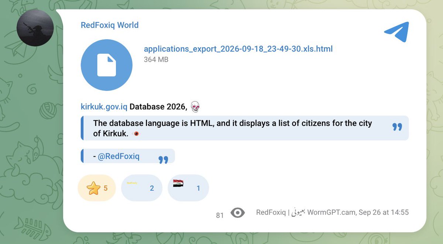Click the 81 views count

tap(220, 216)
